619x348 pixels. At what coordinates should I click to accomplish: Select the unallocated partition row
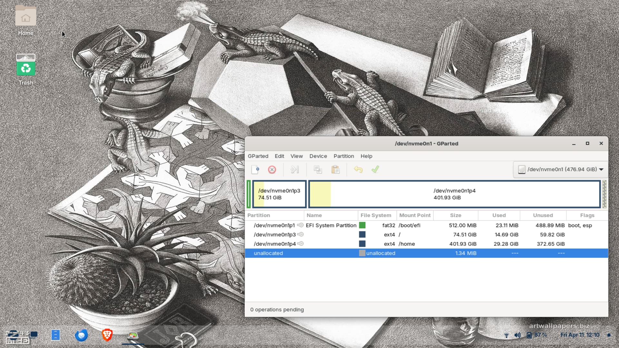[x=426, y=253]
